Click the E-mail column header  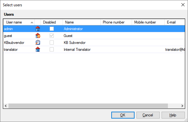[174, 22]
